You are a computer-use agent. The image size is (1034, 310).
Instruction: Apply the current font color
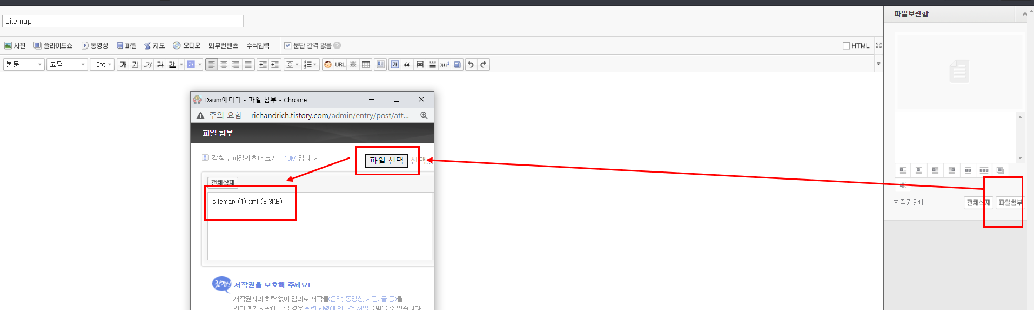(172, 64)
